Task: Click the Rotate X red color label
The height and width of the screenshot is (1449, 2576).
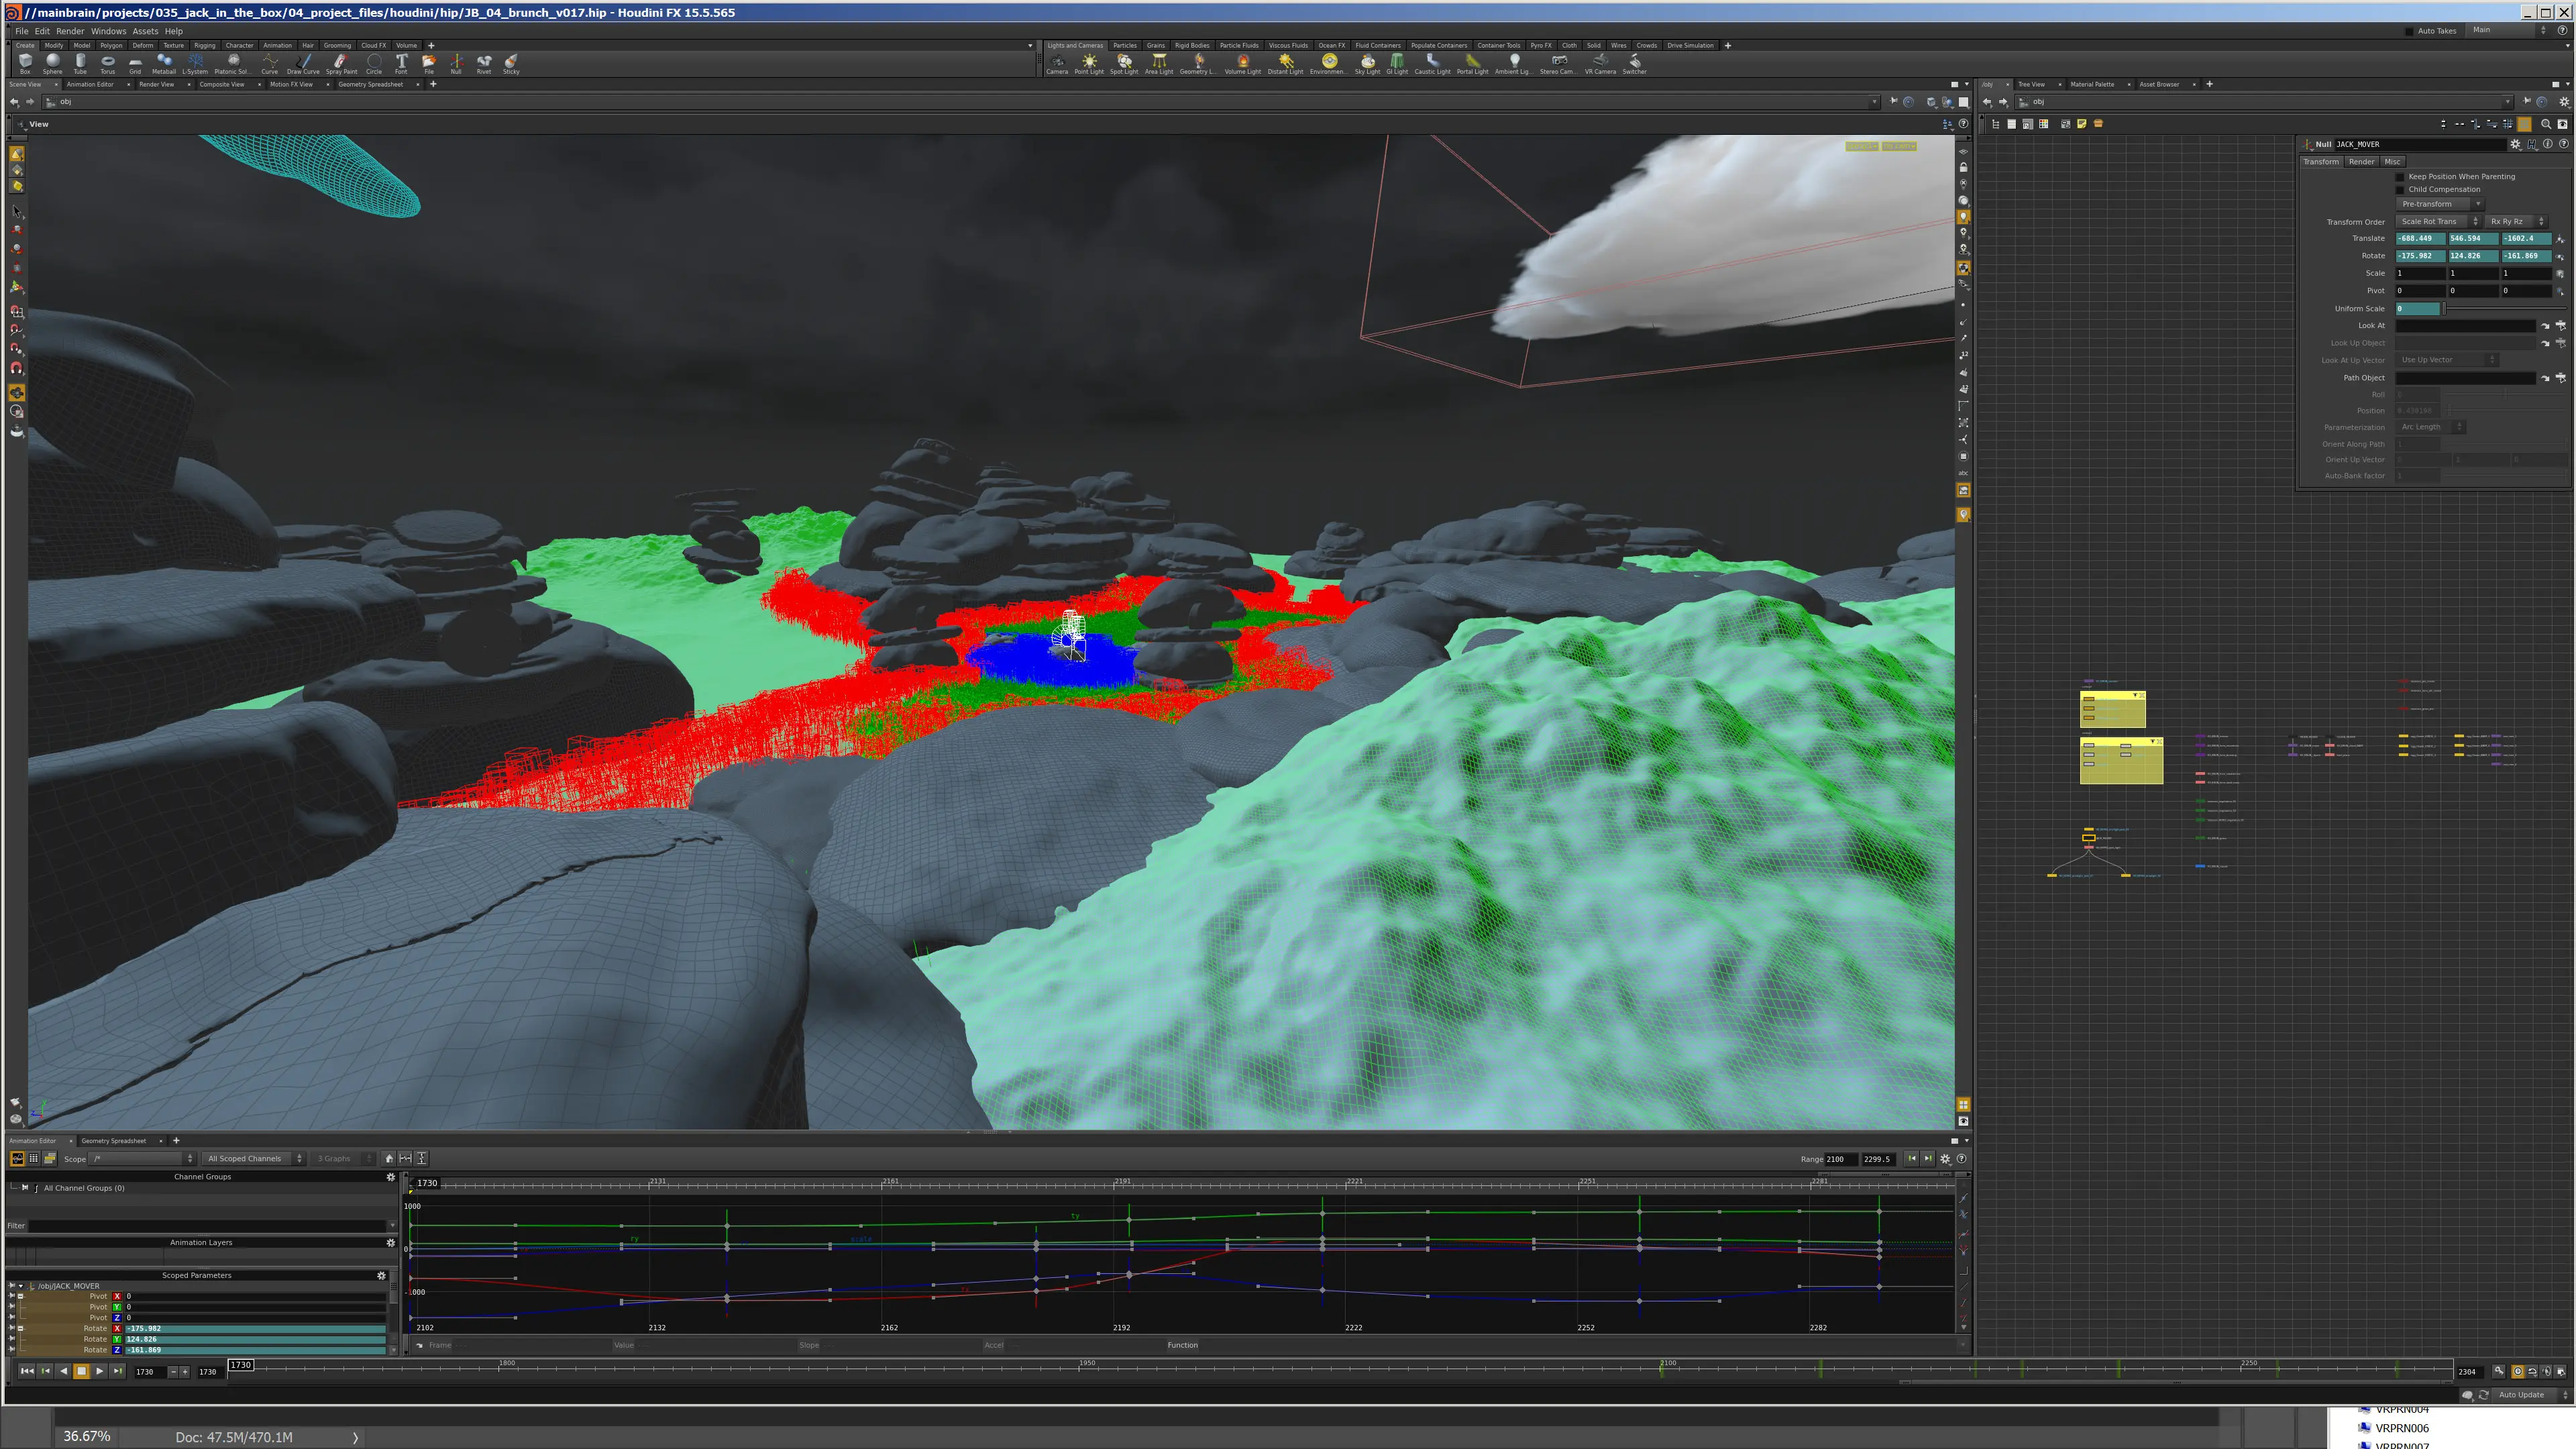Action: [x=117, y=1328]
